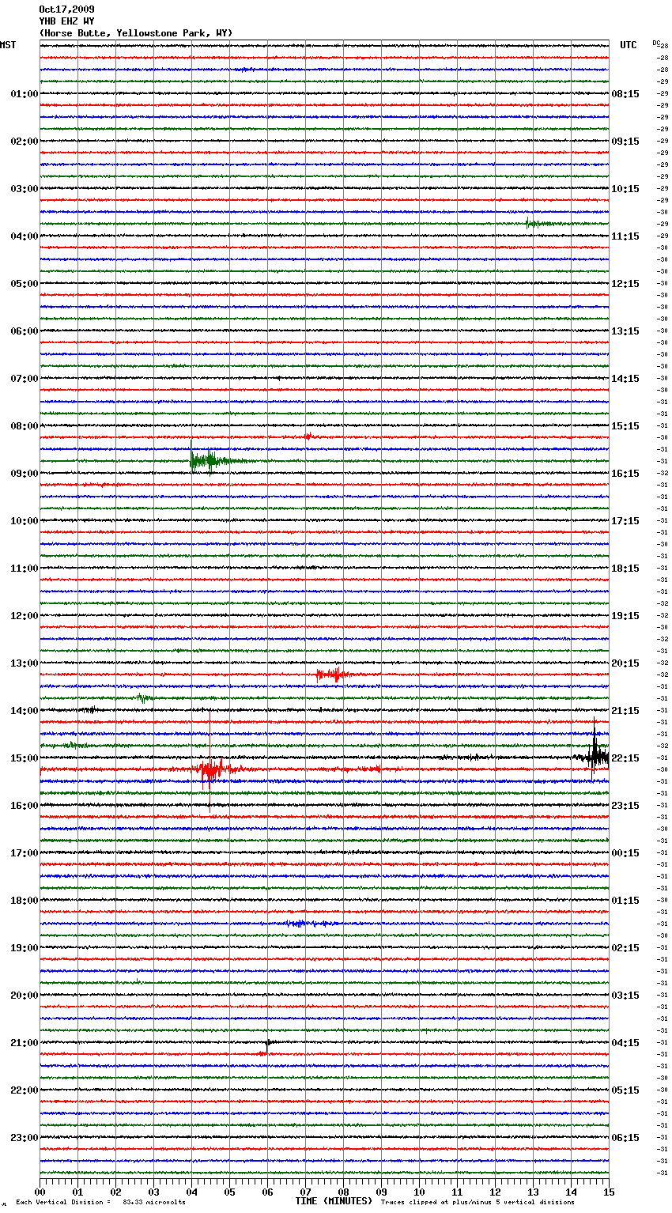Click the Horse Butte, Yellowstone Park location title
The image size is (672, 1213).
point(136,33)
